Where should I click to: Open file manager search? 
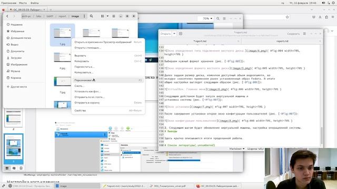click(91, 16)
